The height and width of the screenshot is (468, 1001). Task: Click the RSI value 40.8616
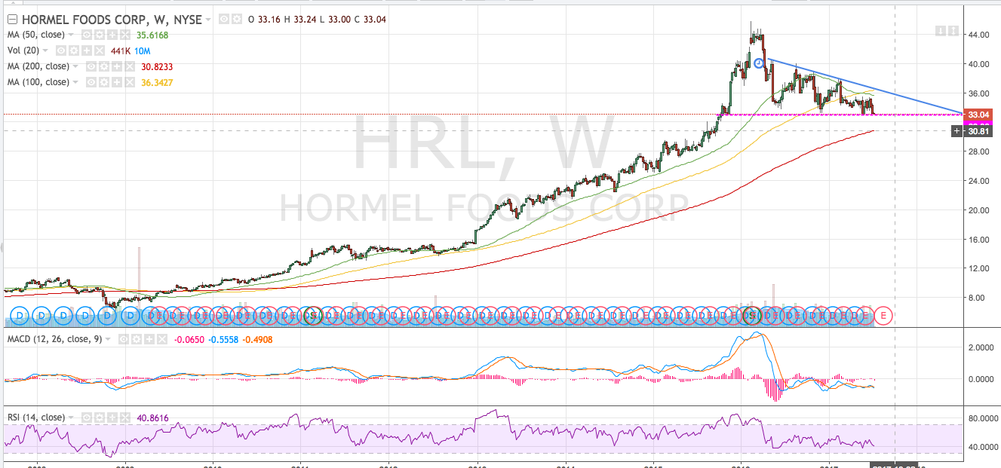pos(153,417)
